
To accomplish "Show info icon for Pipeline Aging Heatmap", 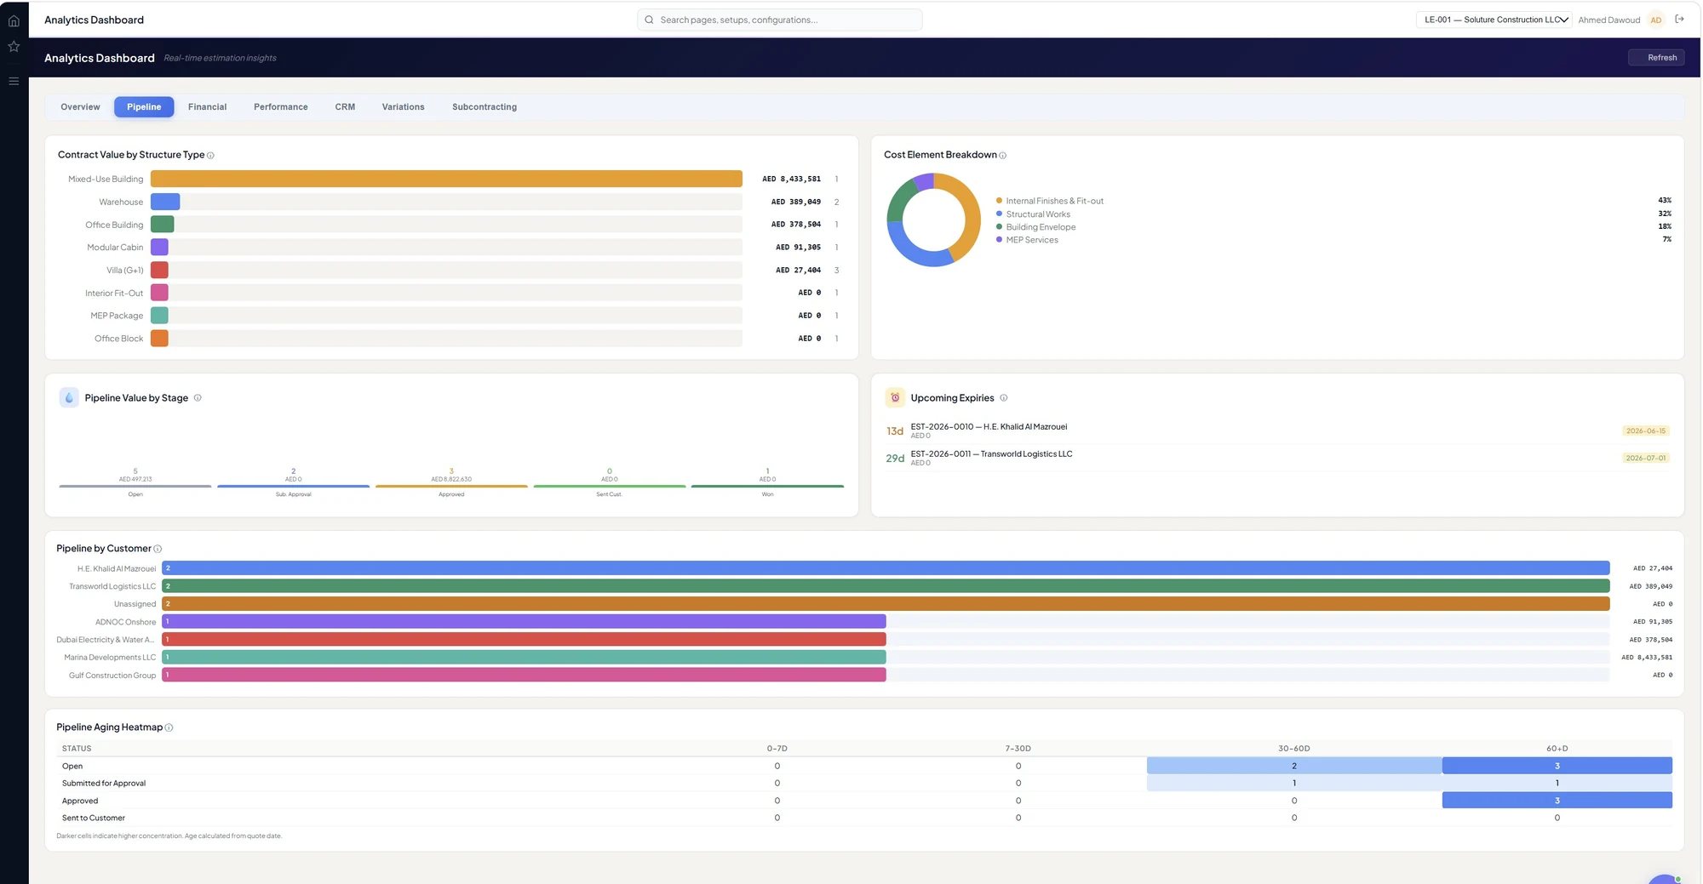I will [169, 727].
